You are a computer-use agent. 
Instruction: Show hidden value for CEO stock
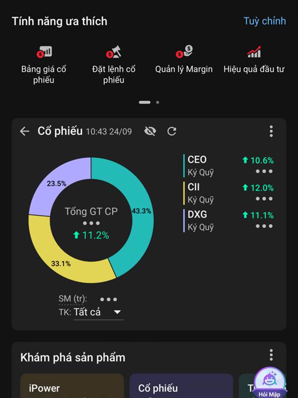pos(264,172)
